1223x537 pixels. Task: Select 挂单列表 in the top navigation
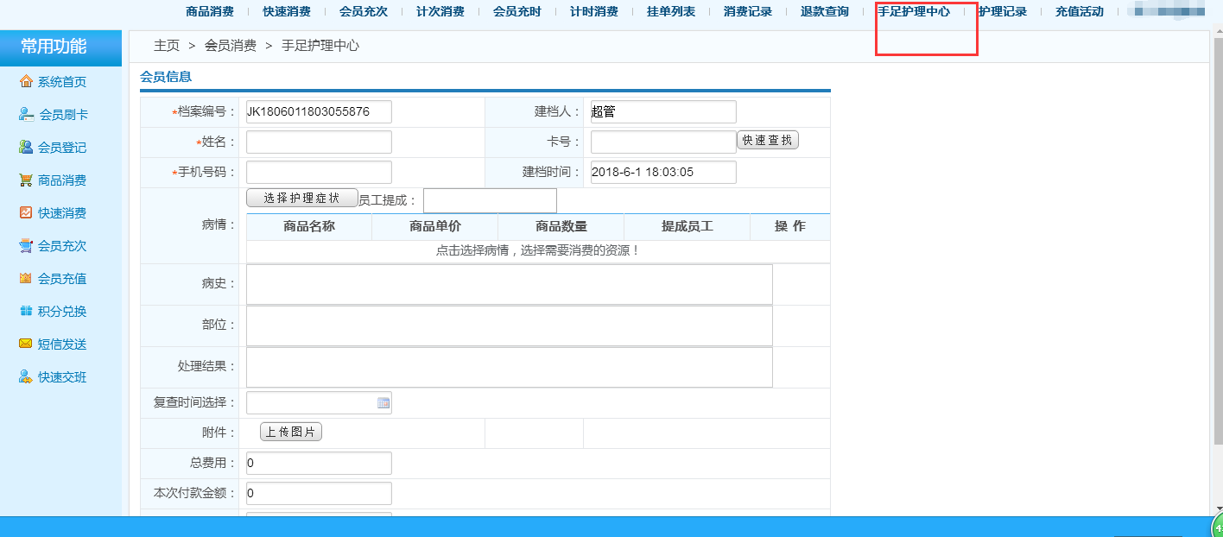[671, 12]
